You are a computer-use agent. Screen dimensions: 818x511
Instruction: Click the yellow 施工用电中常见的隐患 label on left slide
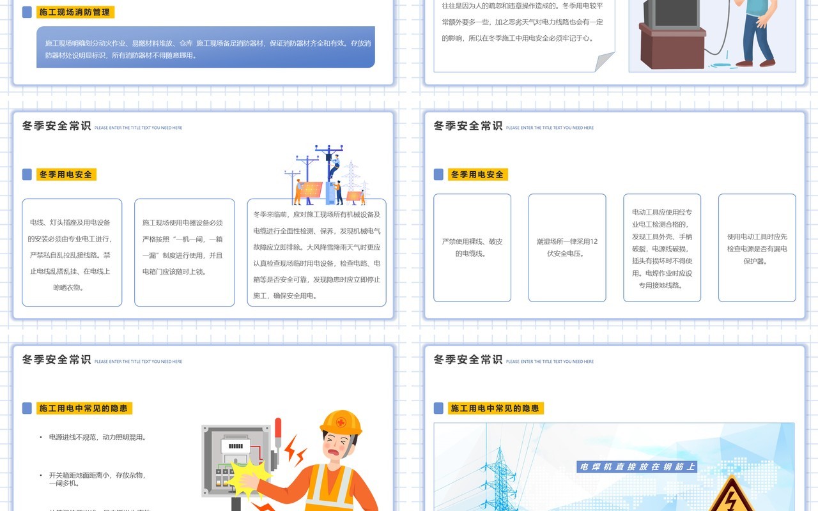pyautogui.click(x=84, y=408)
